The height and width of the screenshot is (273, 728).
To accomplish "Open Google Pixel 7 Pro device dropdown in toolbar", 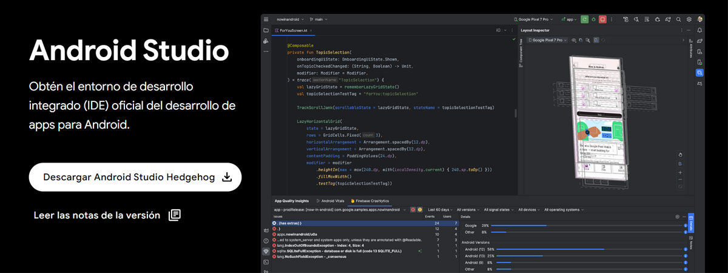I will point(533,19).
